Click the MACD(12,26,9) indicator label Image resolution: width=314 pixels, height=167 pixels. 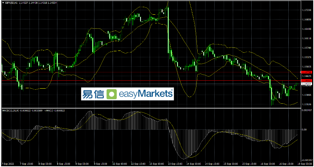(11, 110)
